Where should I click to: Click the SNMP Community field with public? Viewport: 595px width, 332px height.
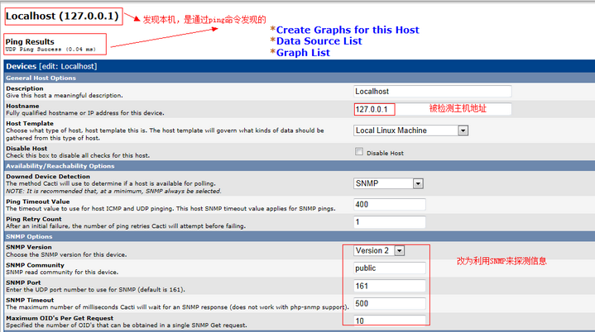click(x=389, y=268)
